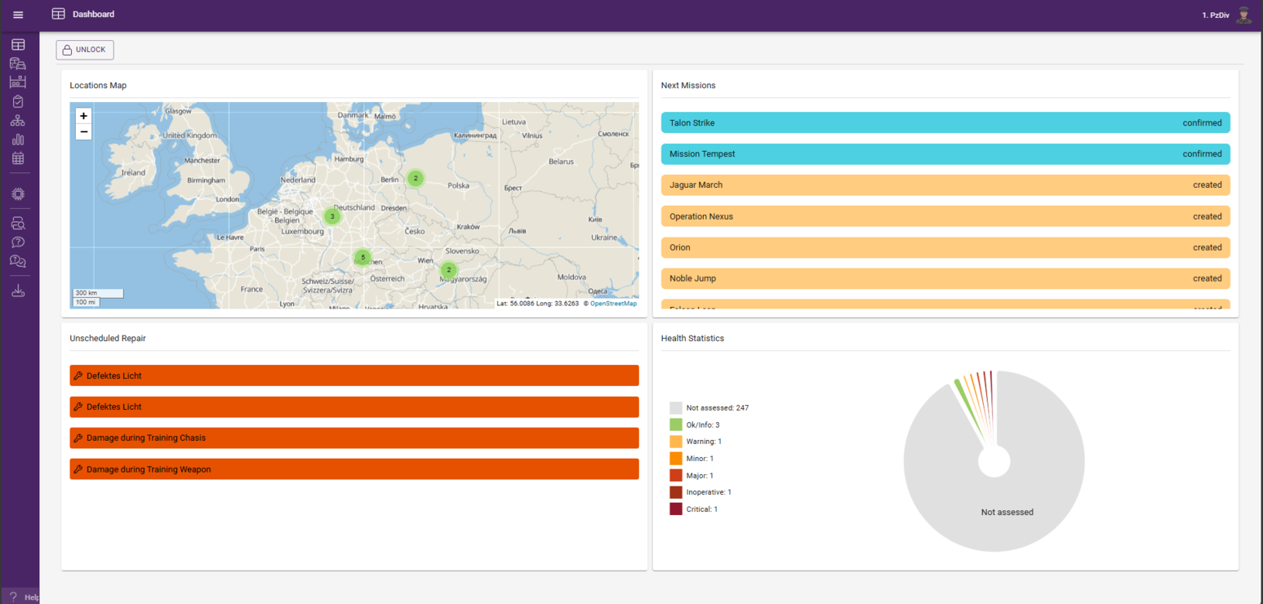Image resolution: width=1263 pixels, height=604 pixels.
Task: Click the UNLOCK dashboard button
Action: click(x=85, y=50)
